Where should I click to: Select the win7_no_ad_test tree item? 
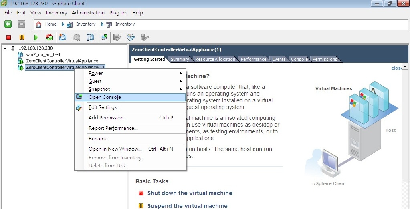[43, 55]
